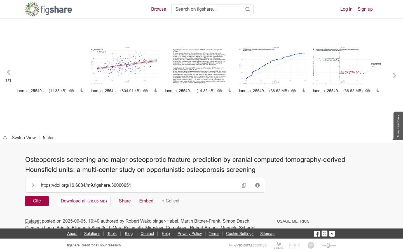
Task: Preview the 804.01 kB file via eye icon
Action: point(146,91)
